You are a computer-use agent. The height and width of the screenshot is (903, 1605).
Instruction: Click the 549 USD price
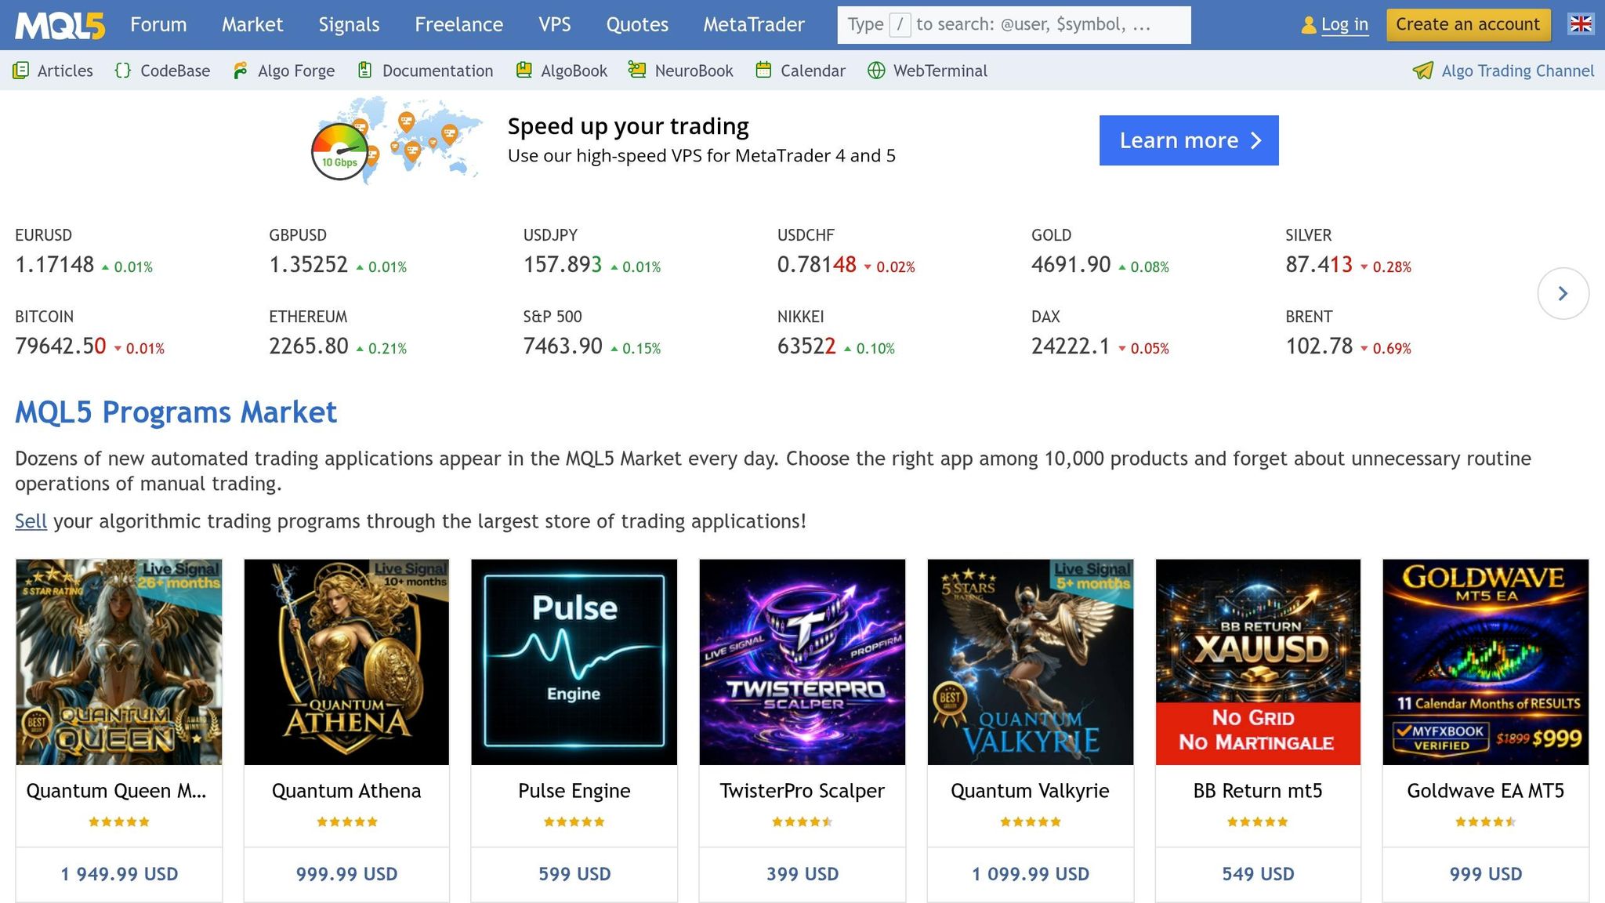click(1258, 874)
